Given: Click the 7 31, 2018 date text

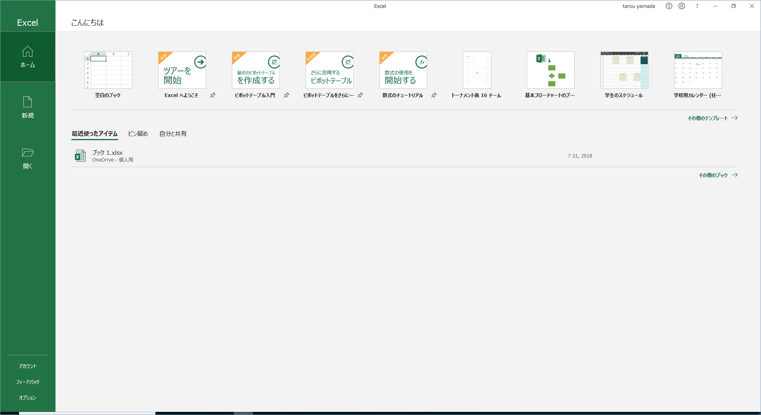Looking at the screenshot, I should [x=580, y=156].
